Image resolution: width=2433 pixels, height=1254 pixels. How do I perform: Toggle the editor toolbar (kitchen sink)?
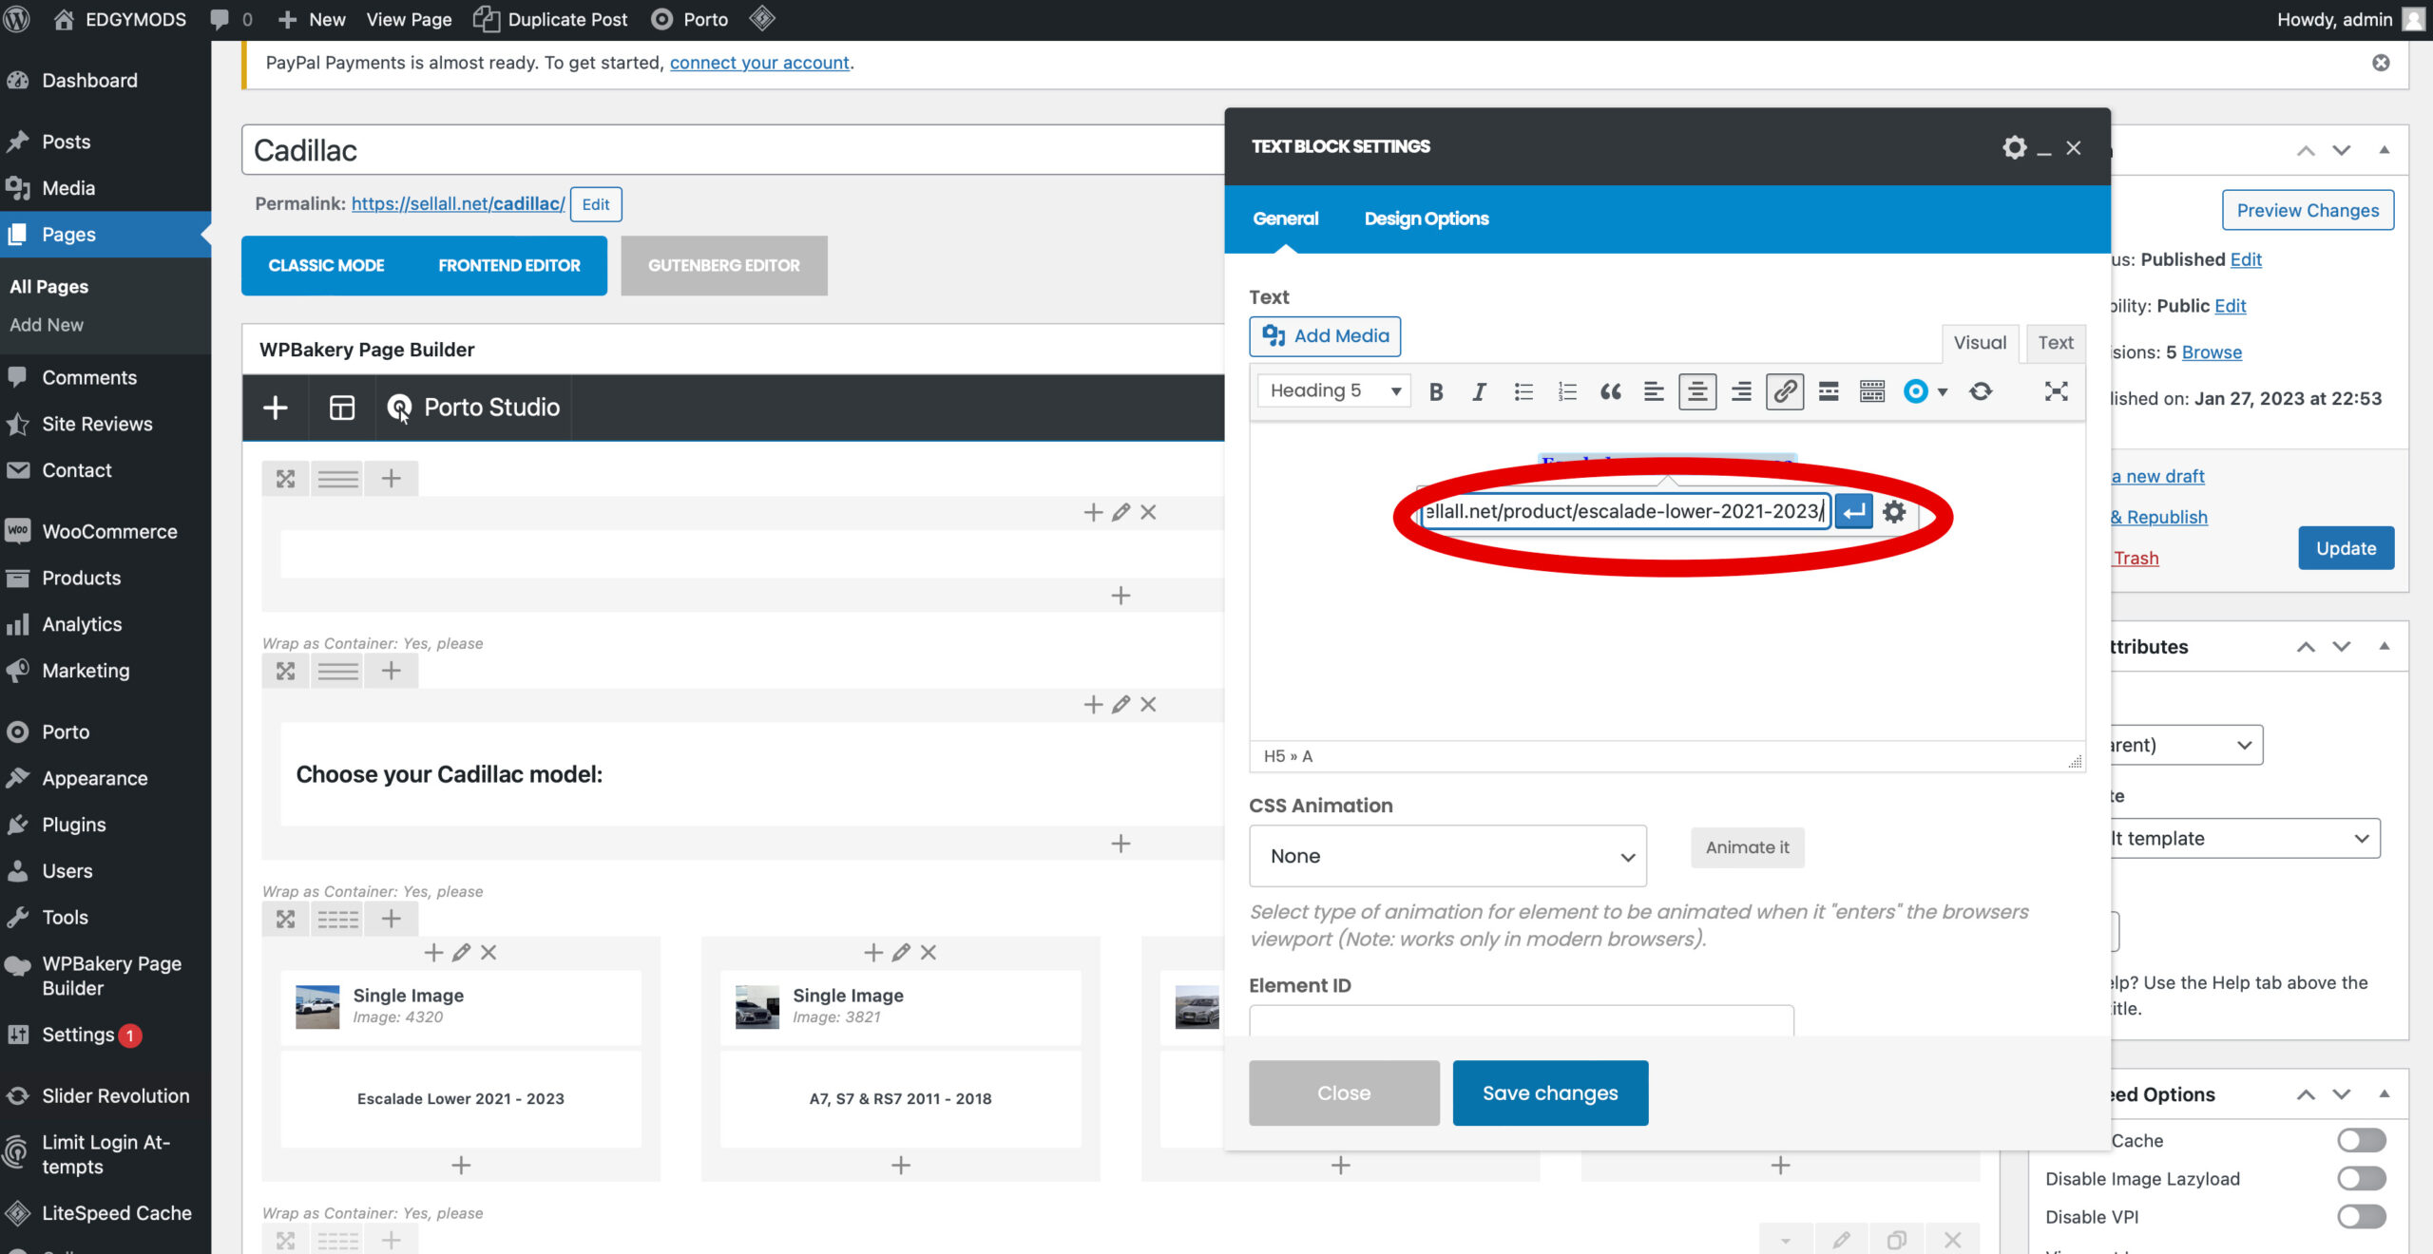(1872, 391)
